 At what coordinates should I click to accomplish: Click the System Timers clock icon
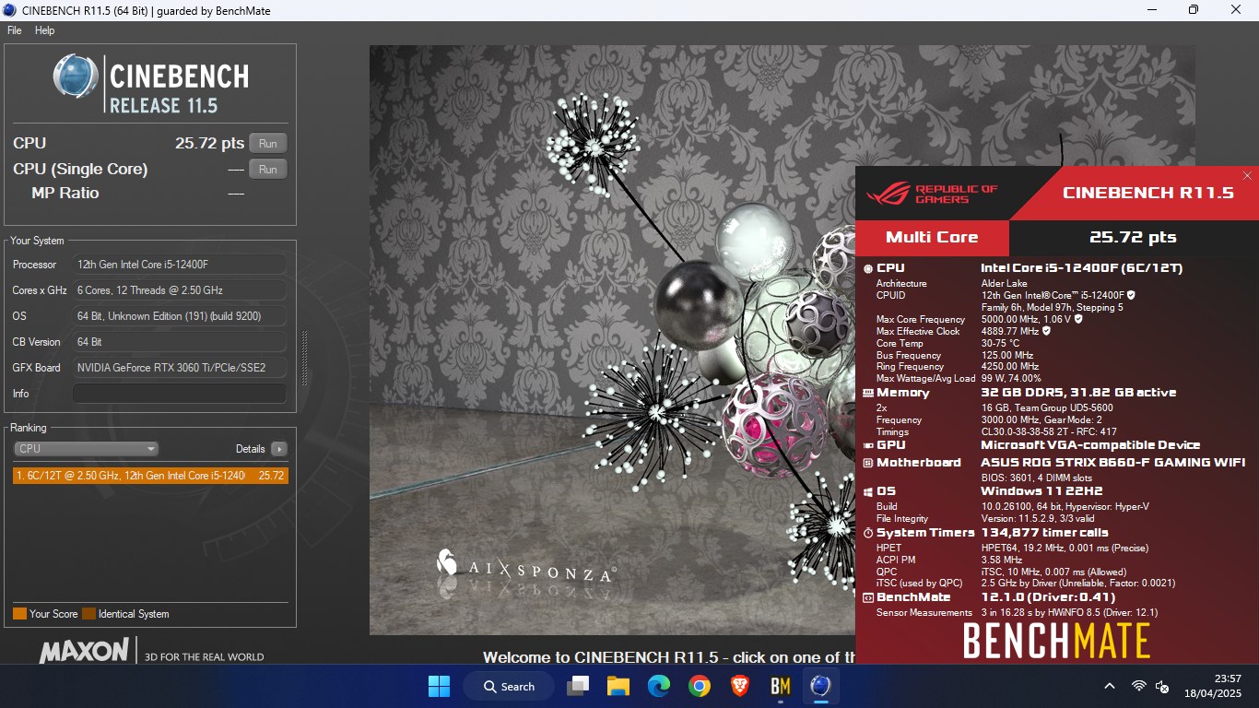[868, 533]
